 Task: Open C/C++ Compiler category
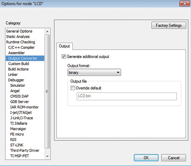pyautogui.click(x=21, y=48)
